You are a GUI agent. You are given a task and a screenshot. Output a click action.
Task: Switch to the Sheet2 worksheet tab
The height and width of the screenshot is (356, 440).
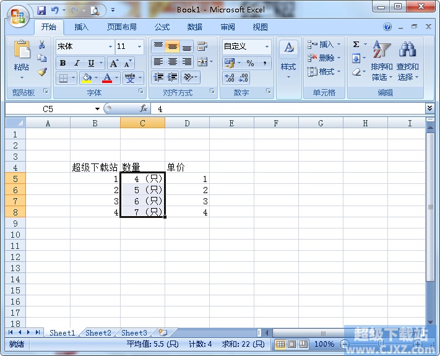(98, 333)
